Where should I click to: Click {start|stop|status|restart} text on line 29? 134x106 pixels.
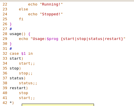[x=92, y=39]
